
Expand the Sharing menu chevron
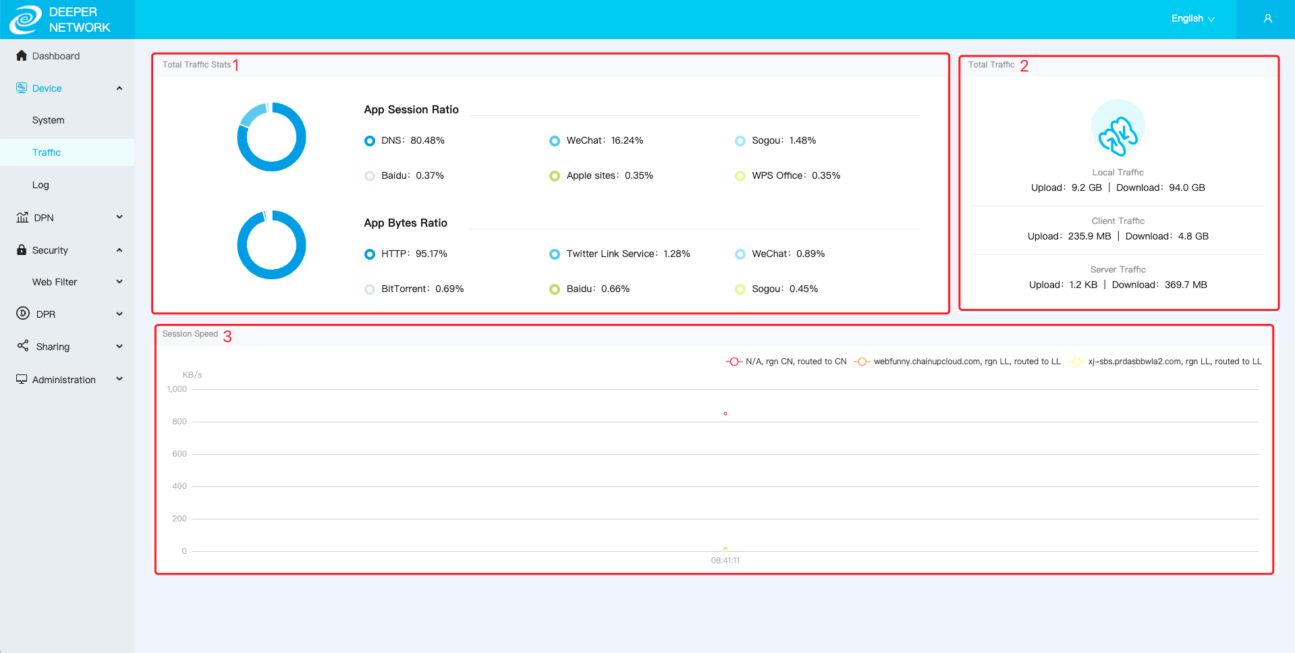[119, 347]
